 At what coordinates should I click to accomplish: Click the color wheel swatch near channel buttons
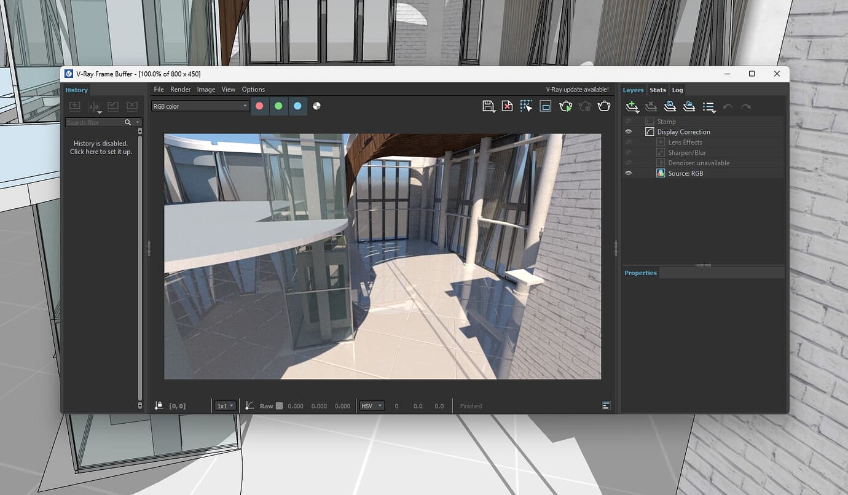[x=316, y=106]
